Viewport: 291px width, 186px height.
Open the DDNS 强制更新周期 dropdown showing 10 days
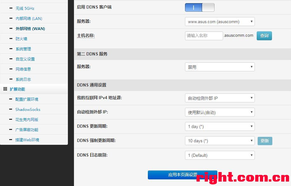pyautogui.click(x=220, y=141)
